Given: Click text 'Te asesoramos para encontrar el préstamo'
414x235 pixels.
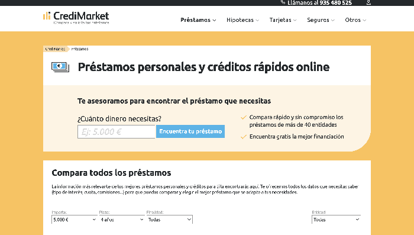Looking at the screenshot, I should tap(150, 101).
